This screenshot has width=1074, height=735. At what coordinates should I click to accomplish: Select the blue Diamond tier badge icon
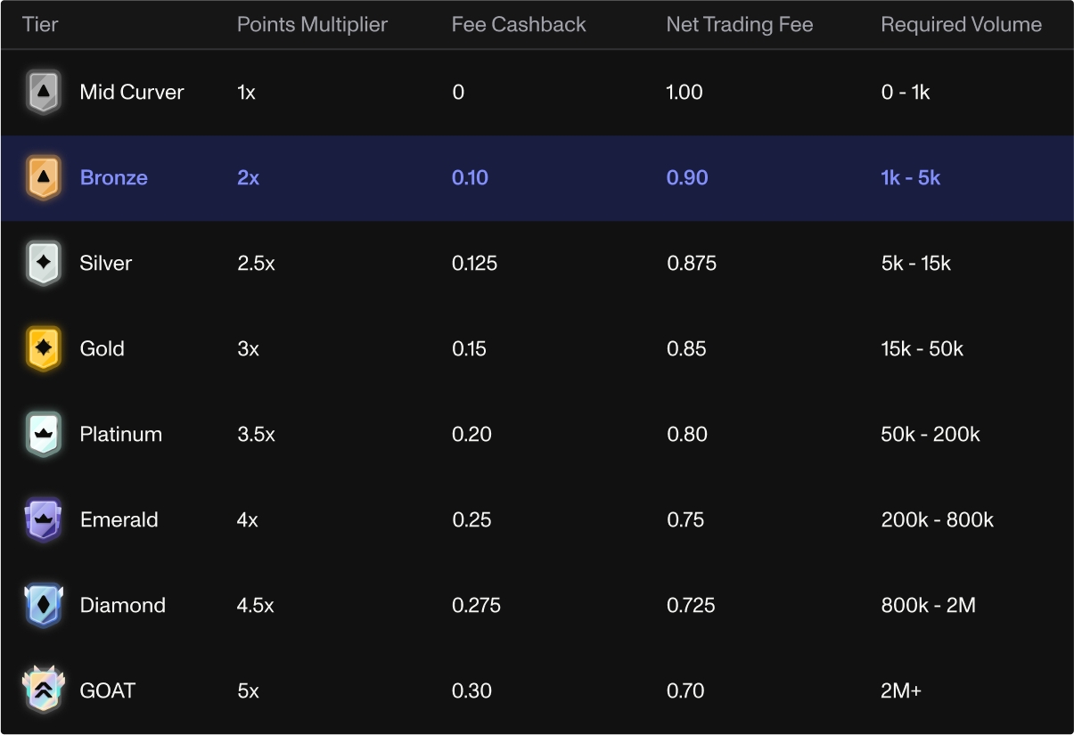tap(43, 606)
